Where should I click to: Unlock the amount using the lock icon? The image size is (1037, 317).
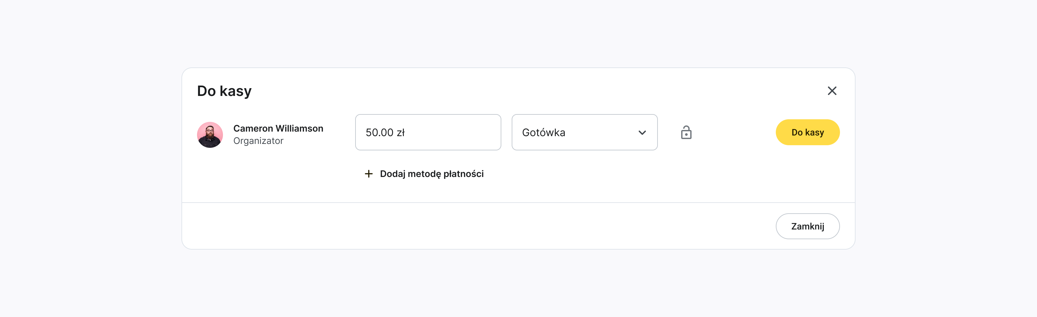[686, 133]
